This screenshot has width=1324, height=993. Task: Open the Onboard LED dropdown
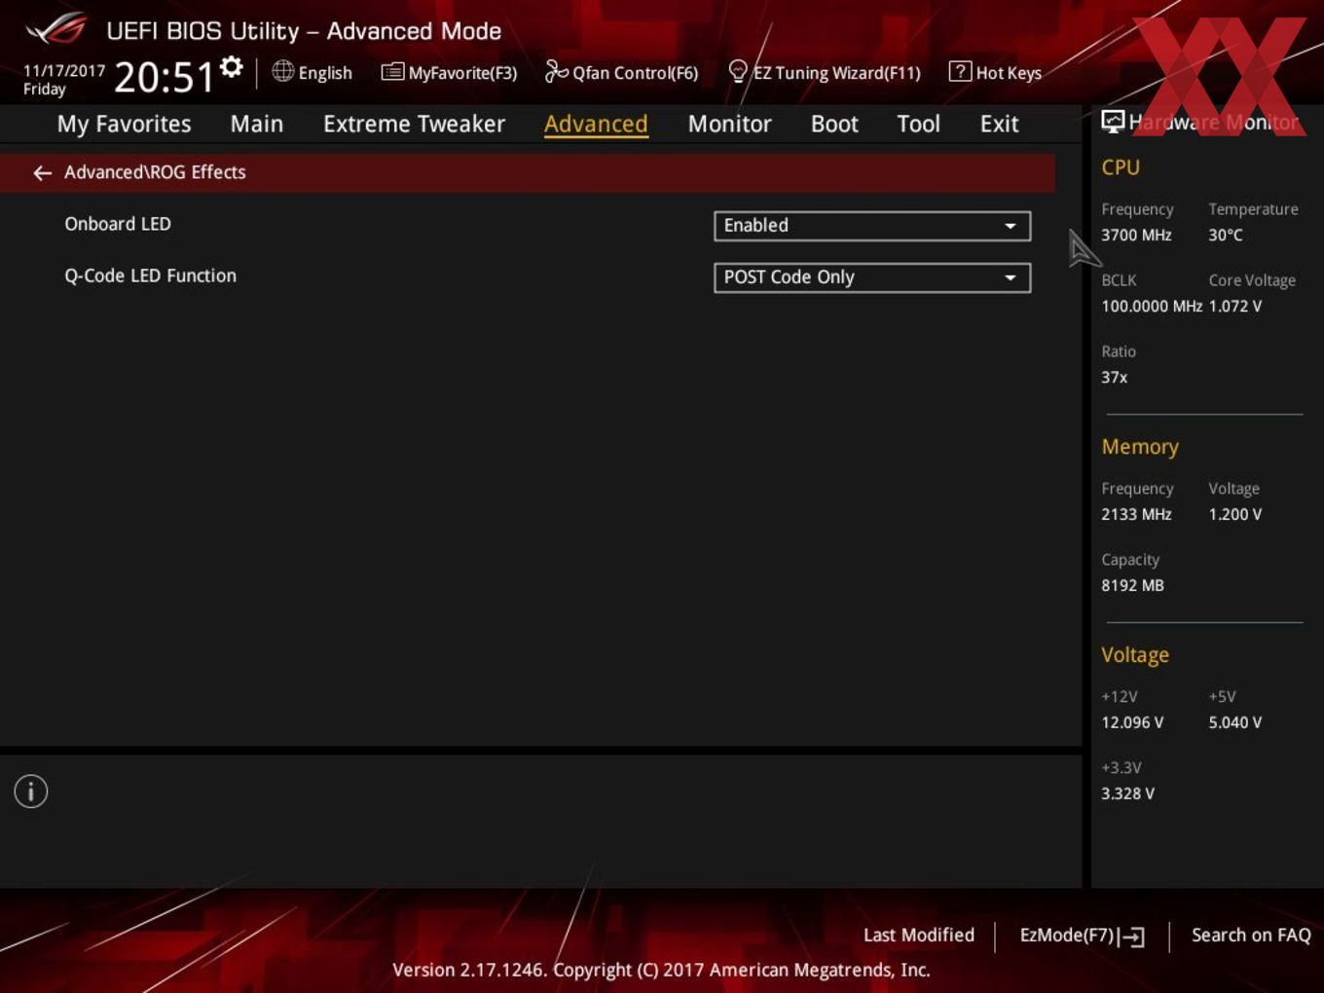[x=872, y=226]
